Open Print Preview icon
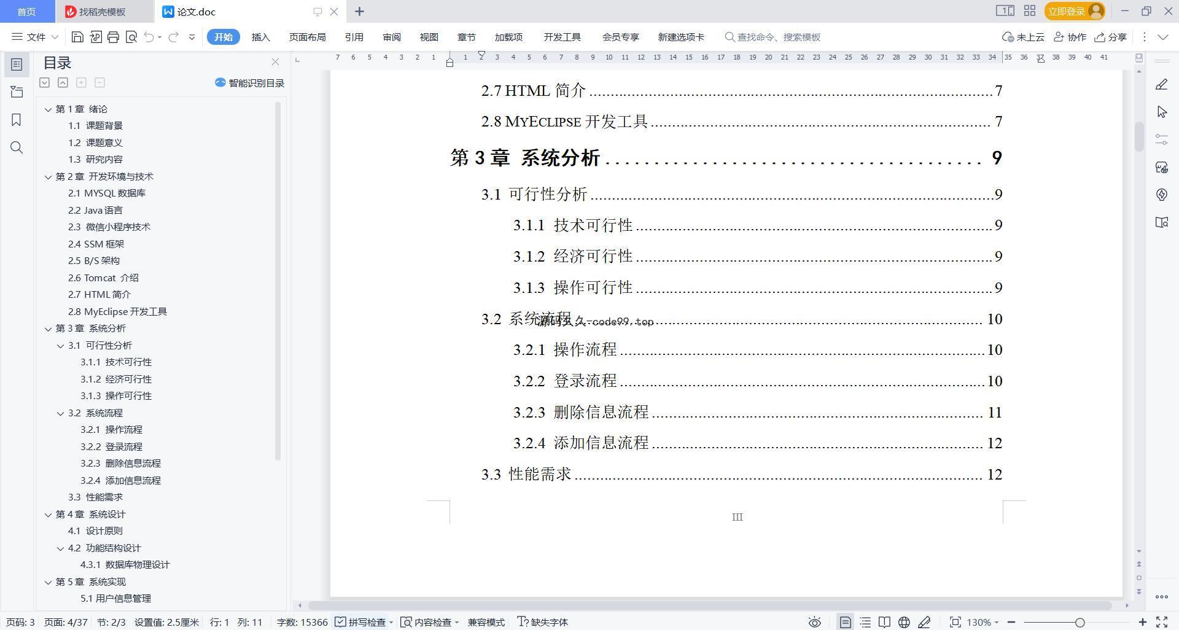 coord(131,37)
